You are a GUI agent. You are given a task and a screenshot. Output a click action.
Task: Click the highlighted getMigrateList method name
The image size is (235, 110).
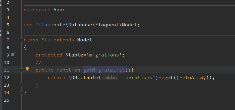point(104,70)
